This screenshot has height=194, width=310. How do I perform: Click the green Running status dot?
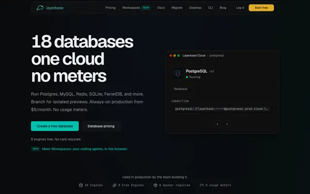[x=187, y=77]
